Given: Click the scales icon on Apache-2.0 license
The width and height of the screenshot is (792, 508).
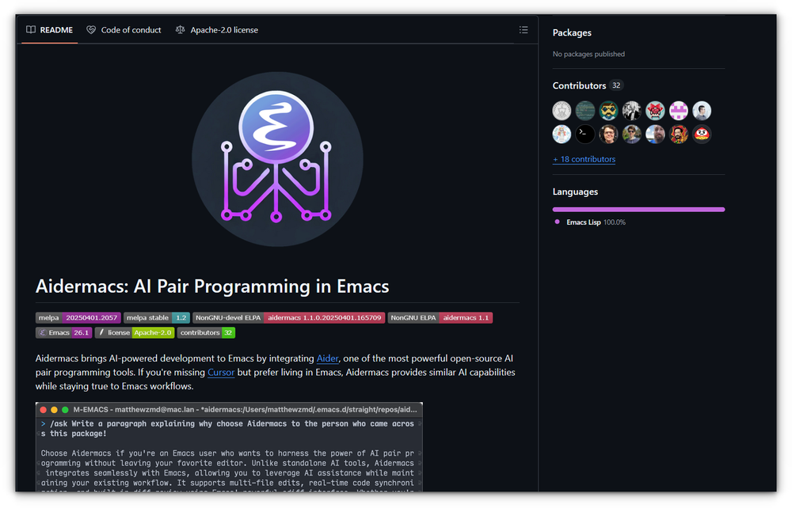Looking at the screenshot, I should (179, 29).
